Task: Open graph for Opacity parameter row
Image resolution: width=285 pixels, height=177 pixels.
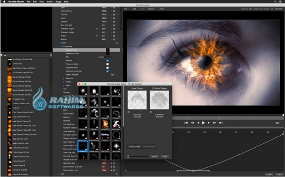Action: 114,22
